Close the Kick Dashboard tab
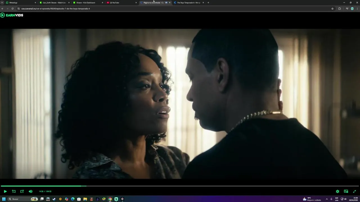This screenshot has width=360, height=202. click(x=102, y=3)
